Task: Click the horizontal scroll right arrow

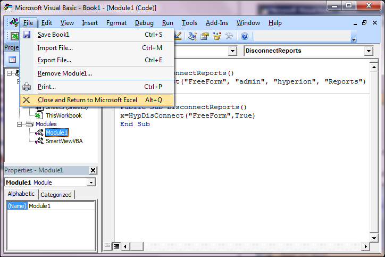Action: coord(366,246)
